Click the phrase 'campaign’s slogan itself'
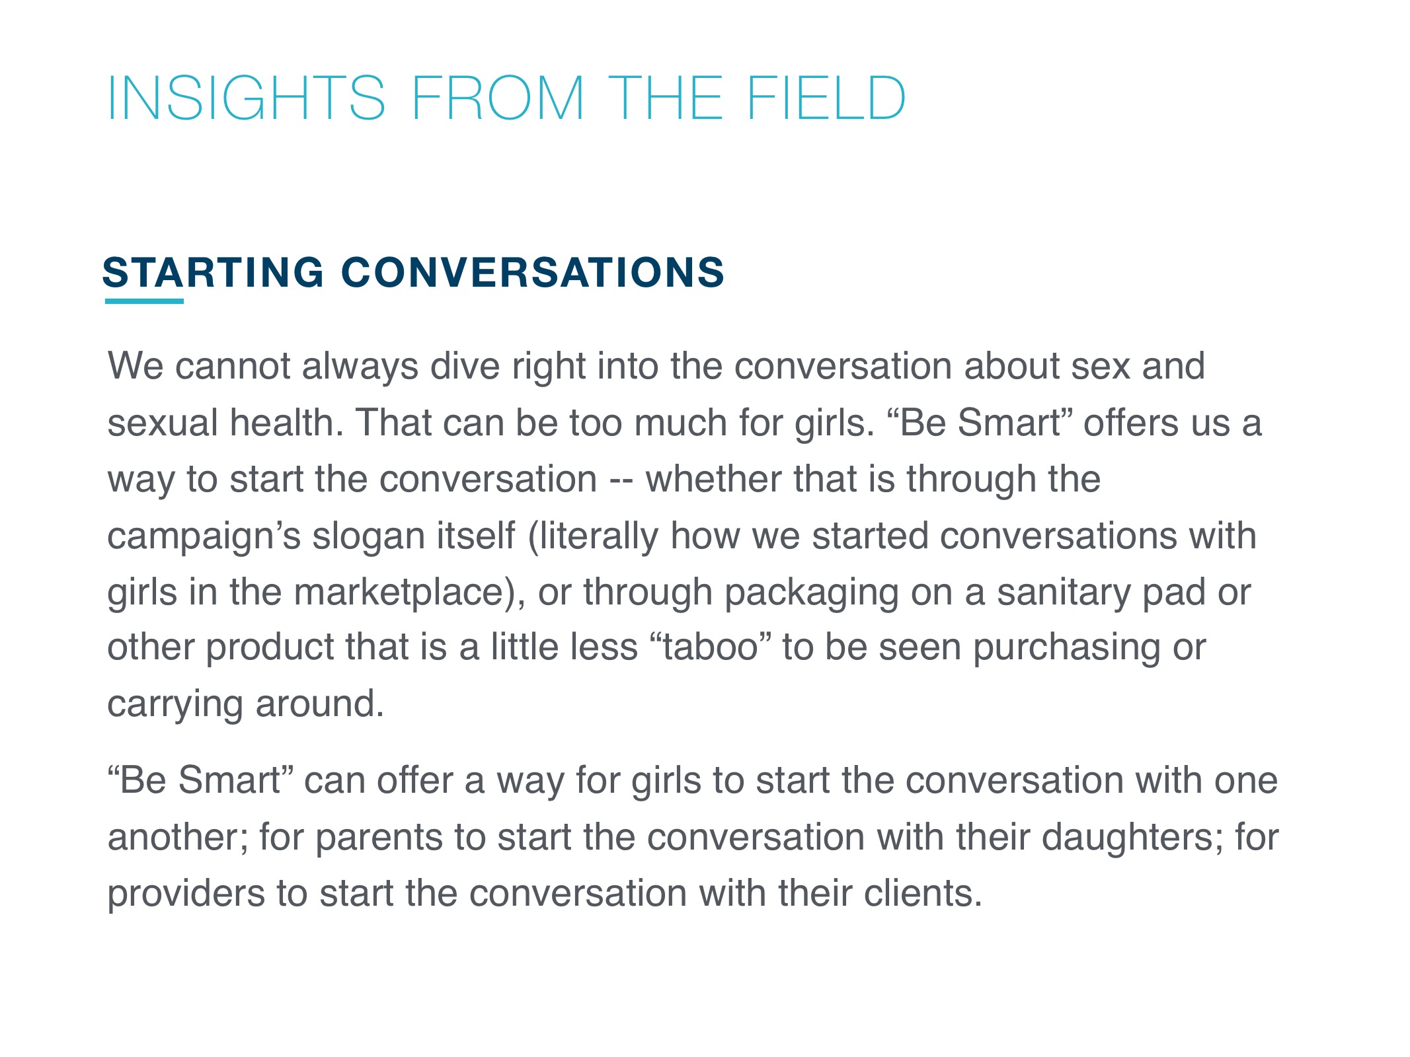Viewport: 1410px width, 1057px height. coord(311,536)
